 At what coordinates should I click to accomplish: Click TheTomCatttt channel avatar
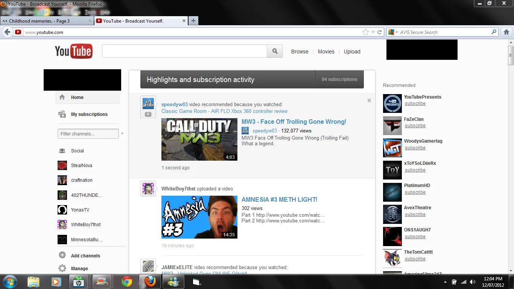pyautogui.click(x=392, y=259)
